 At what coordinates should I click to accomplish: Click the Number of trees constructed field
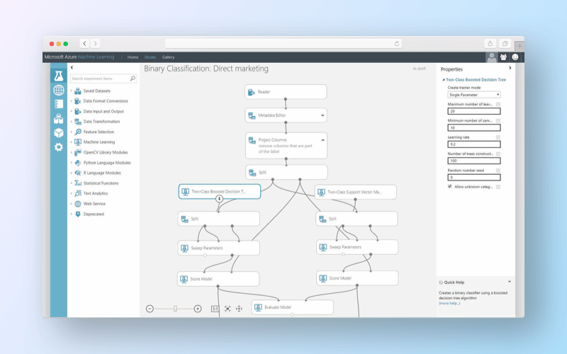[x=474, y=161]
